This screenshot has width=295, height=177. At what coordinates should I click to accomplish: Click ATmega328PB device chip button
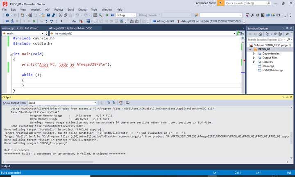pyautogui.click(x=163, y=21)
